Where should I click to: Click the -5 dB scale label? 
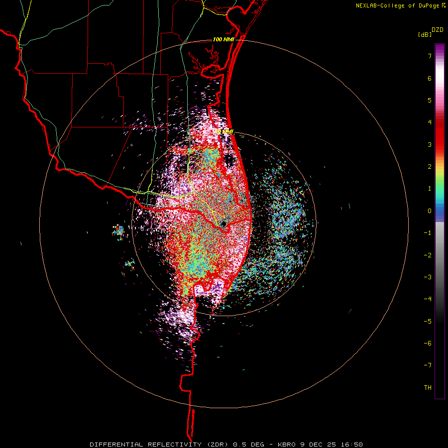point(428,322)
